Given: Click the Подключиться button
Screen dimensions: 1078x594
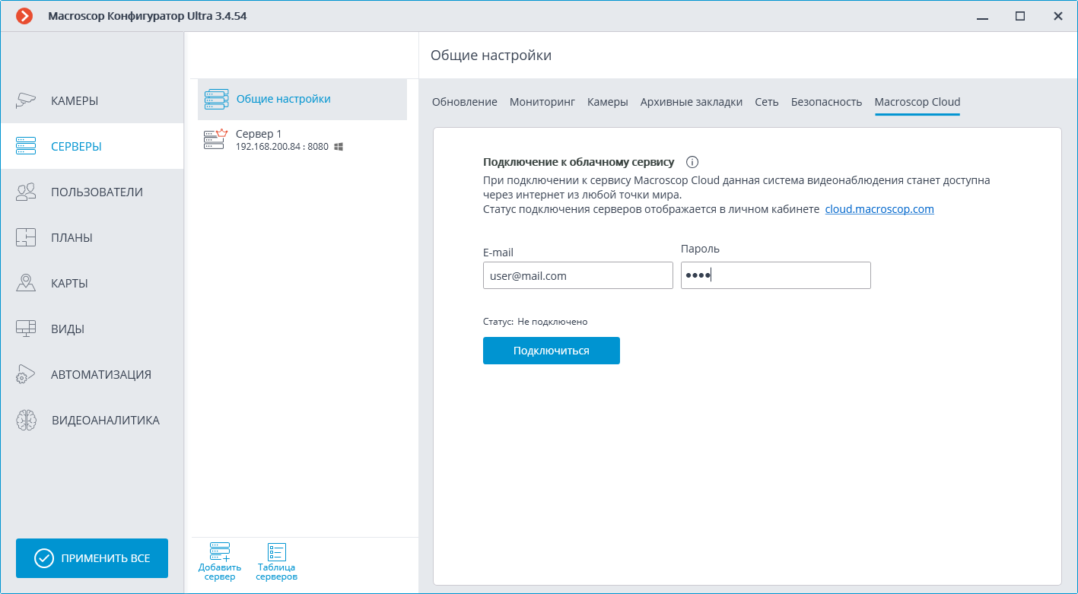Looking at the screenshot, I should [552, 351].
